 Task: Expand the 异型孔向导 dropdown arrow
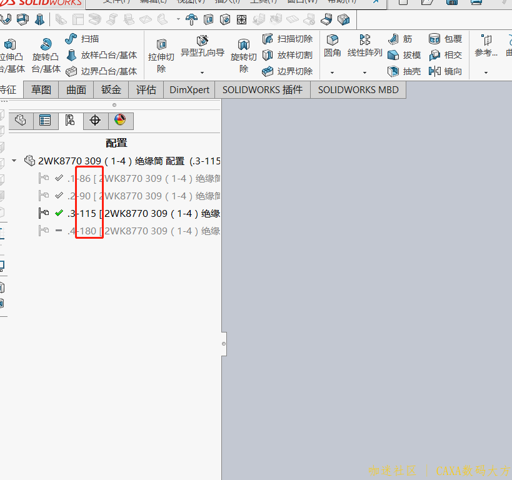202,72
